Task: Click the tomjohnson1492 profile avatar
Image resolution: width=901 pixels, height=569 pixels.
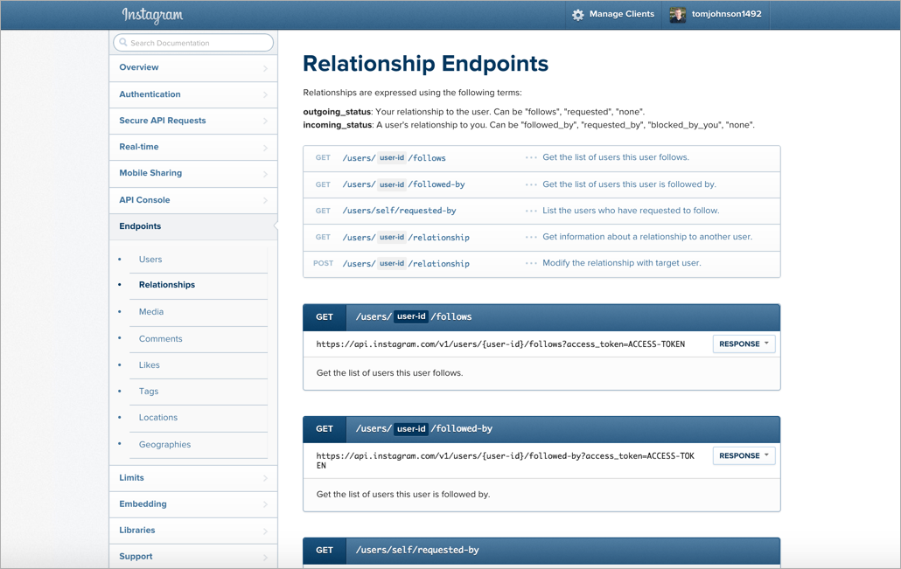Action: point(677,15)
